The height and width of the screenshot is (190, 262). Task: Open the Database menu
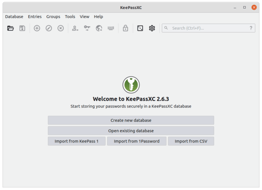(14, 17)
